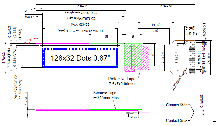Select the 9.5±0.2 dimension text
The image size is (216, 126).
[x=209, y=58]
